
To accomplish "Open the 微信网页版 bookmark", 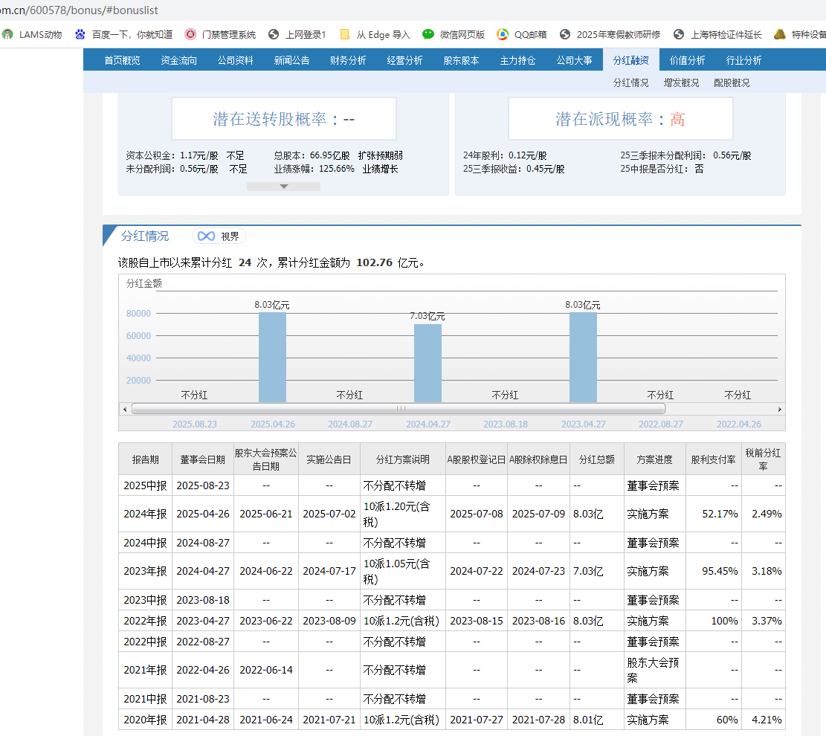I will (454, 34).
